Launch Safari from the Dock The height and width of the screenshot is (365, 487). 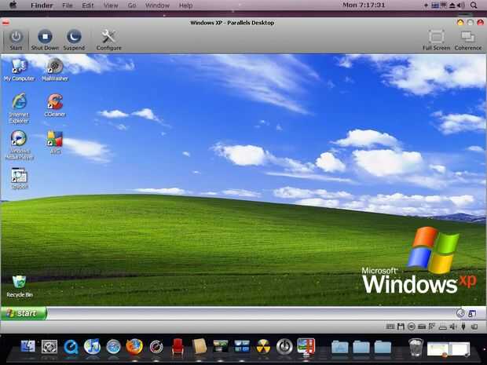tap(113, 347)
